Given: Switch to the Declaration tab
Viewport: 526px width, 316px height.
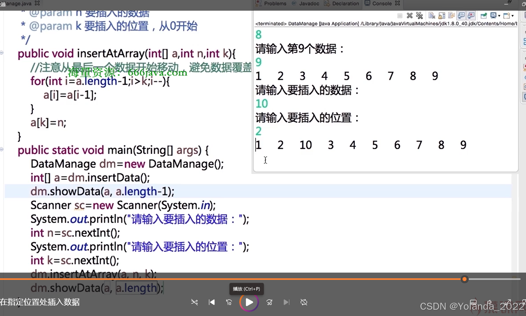Looking at the screenshot, I should [x=342, y=3].
